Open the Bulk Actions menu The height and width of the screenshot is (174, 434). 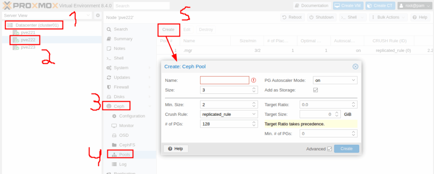pos(388,17)
